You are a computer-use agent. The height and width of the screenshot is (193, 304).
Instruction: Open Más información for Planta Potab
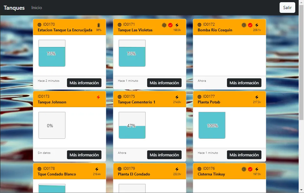pyautogui.click(x=244, y=155)
